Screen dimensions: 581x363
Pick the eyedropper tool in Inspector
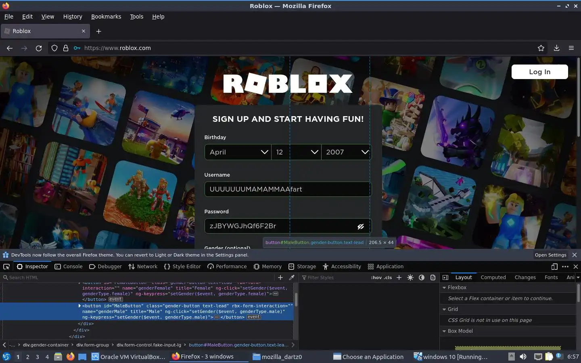click(x=292, y=277)
